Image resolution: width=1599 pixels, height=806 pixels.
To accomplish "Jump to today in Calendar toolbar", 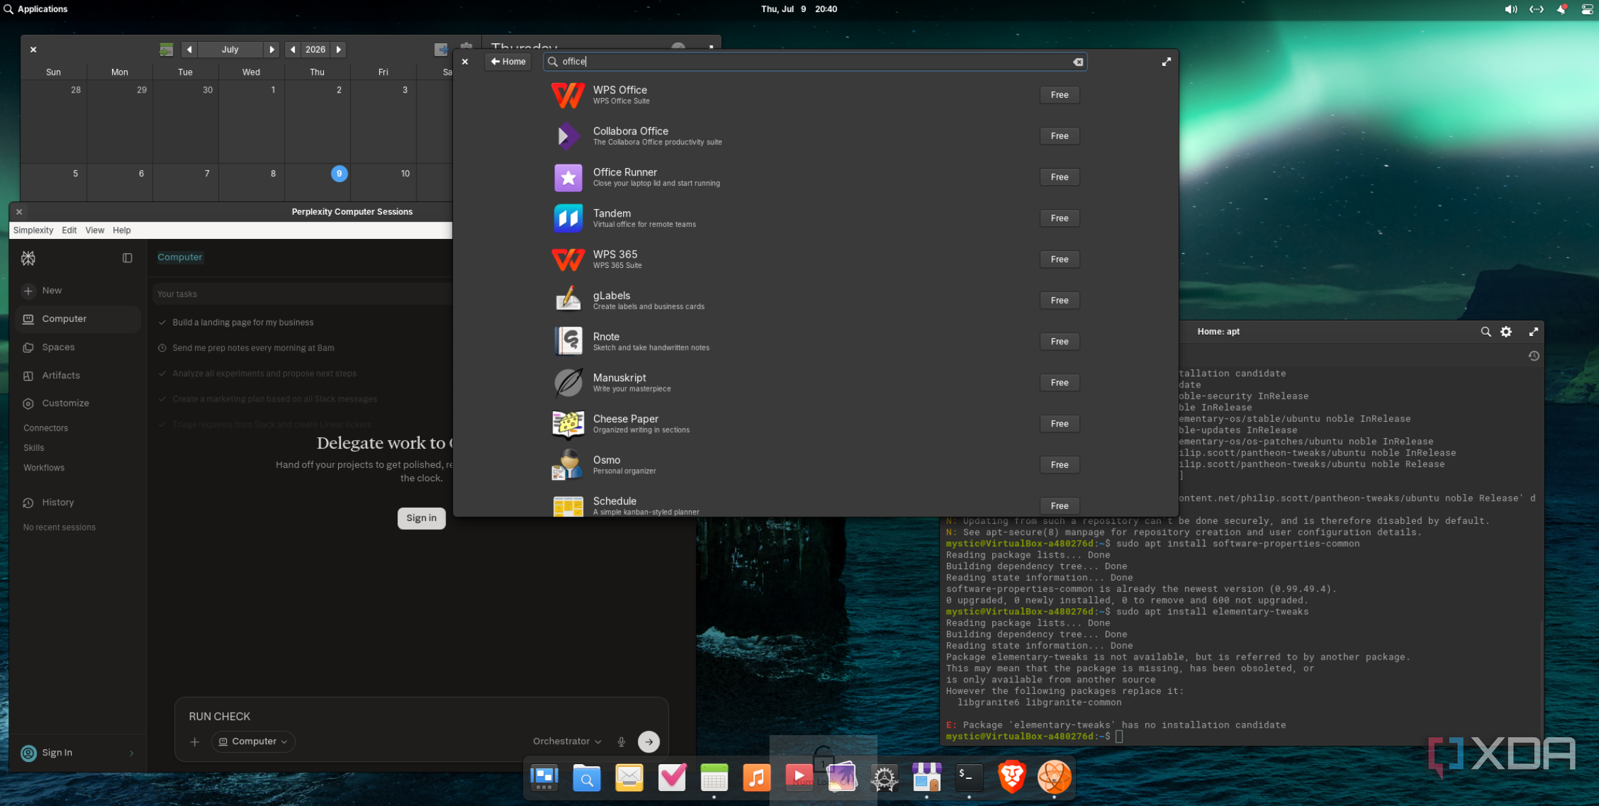I will pos(166,49).
